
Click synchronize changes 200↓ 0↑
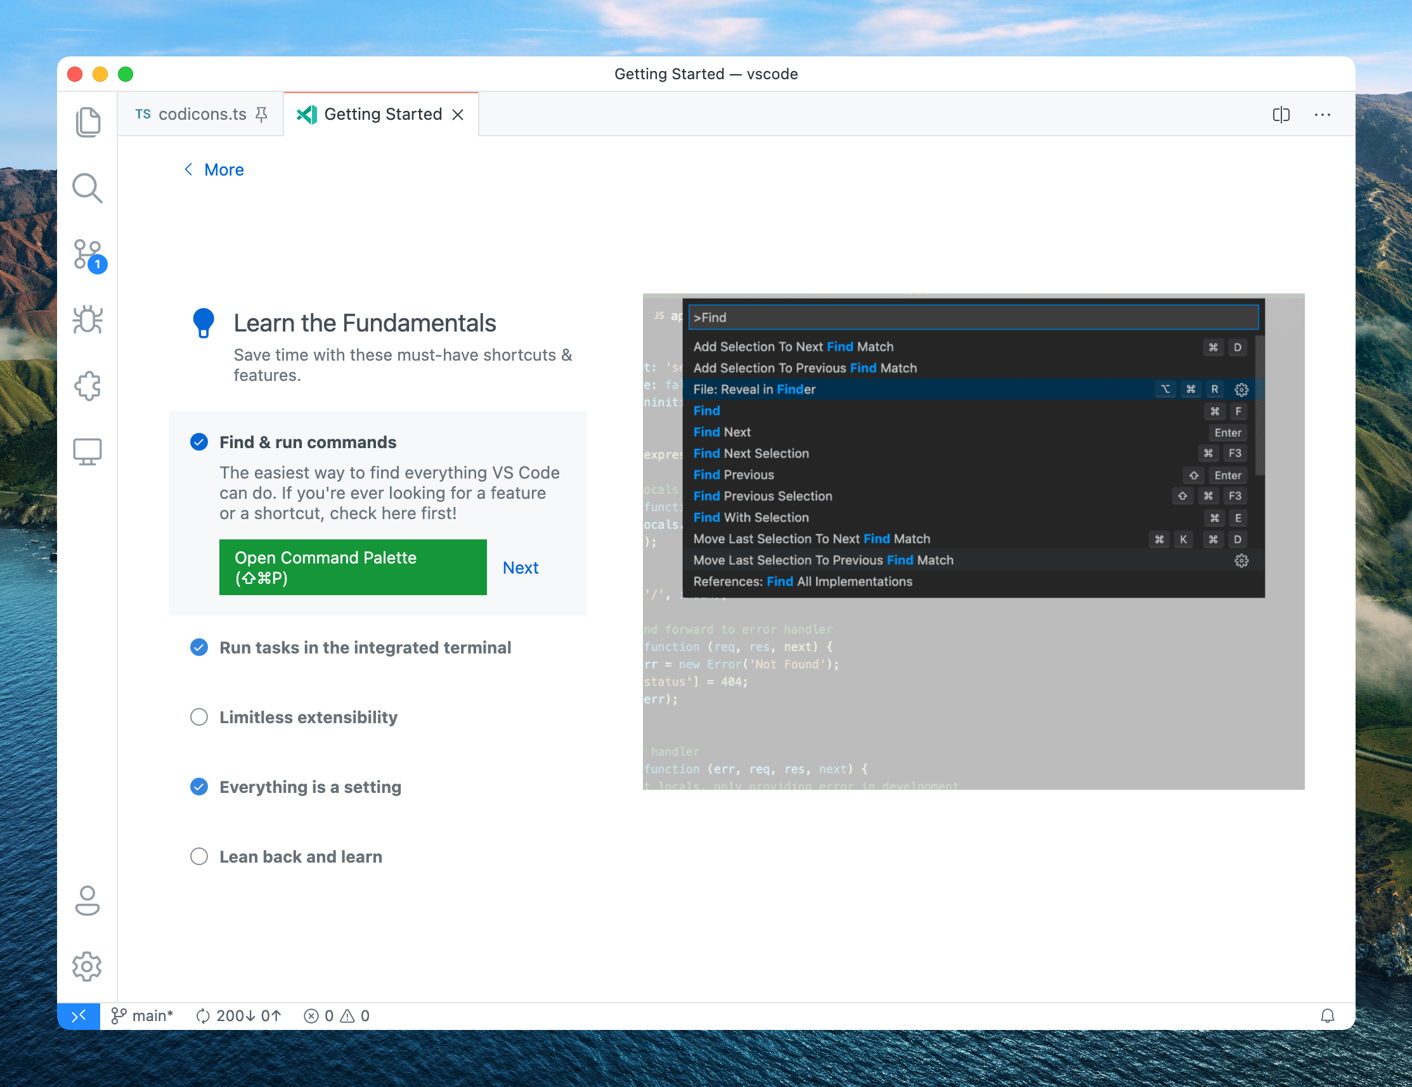click(238, 1016)
